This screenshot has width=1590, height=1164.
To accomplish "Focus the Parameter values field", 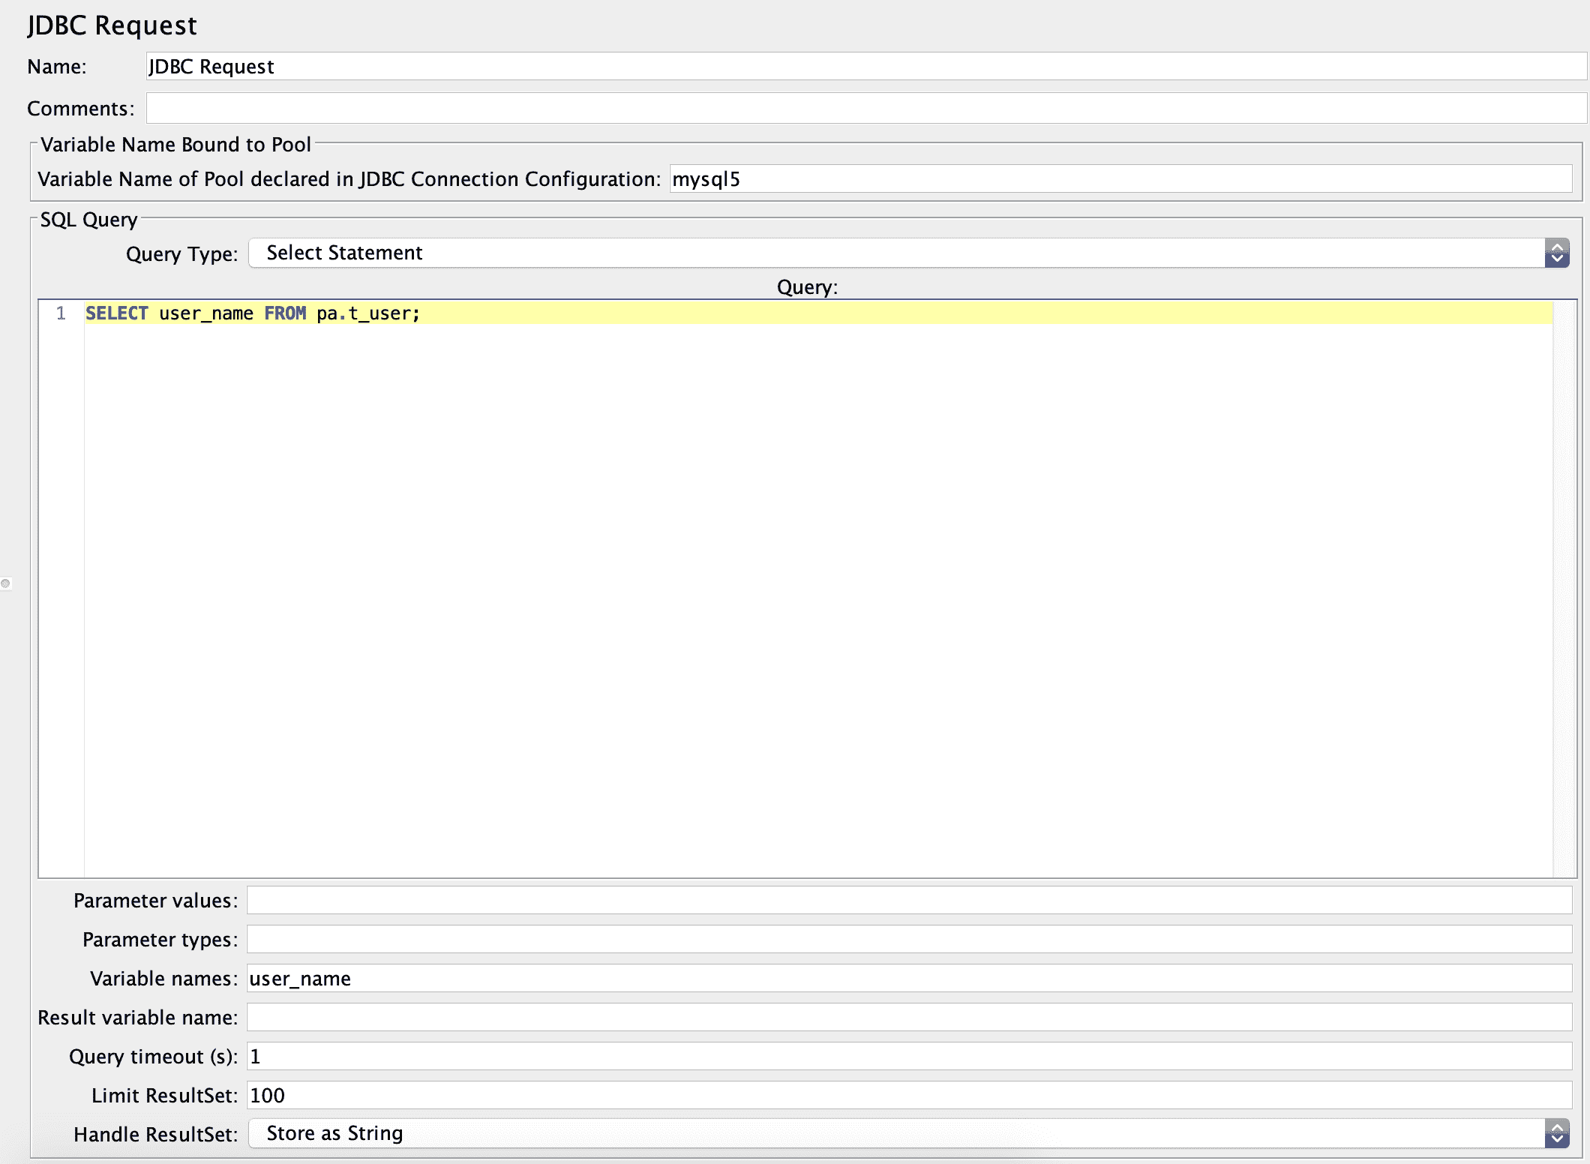I will point(907,901).
